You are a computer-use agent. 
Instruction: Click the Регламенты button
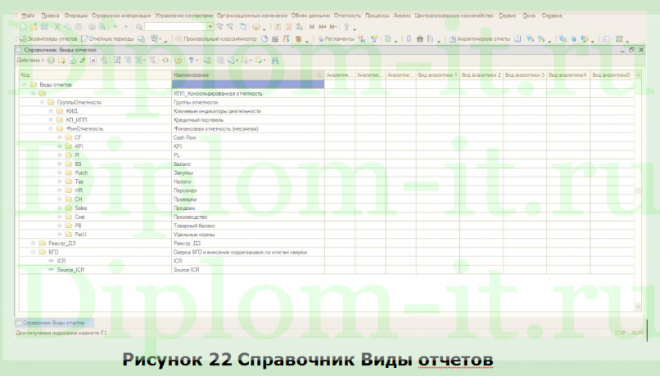336,39
